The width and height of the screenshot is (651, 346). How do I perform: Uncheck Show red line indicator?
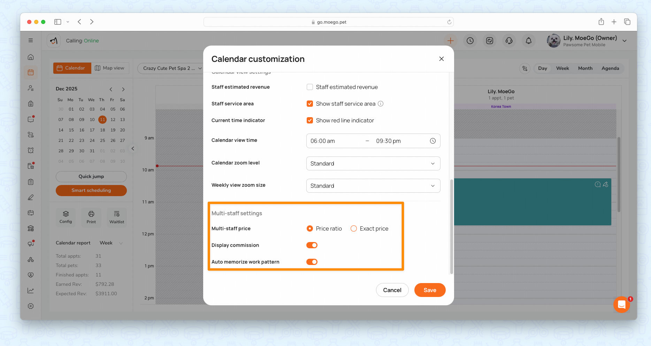(x=309, y=120)
